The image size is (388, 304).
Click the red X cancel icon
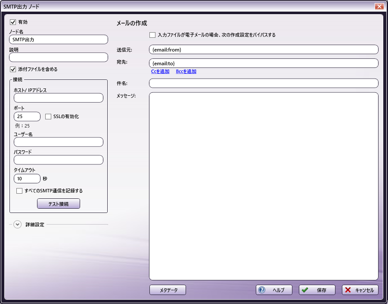pos(348,290)
